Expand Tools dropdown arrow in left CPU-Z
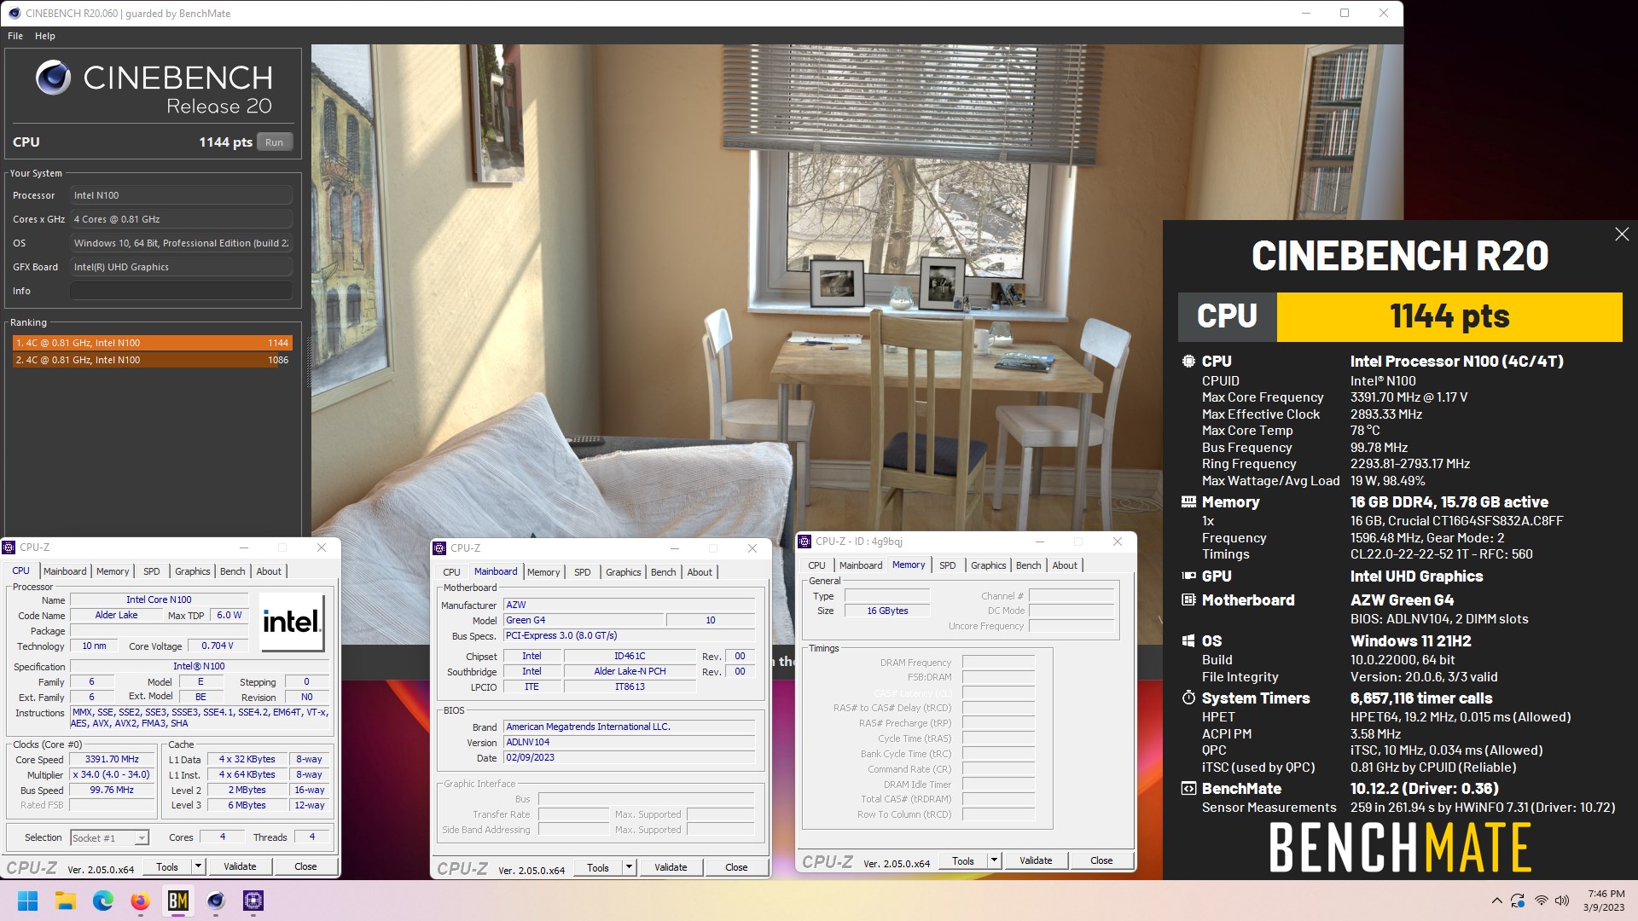The image size is (1638, 921). tap(198, 866)
